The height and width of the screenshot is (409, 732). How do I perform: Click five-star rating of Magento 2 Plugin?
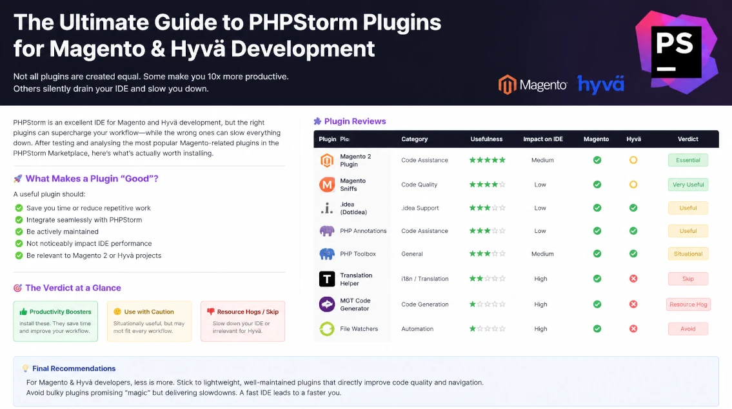488,160
